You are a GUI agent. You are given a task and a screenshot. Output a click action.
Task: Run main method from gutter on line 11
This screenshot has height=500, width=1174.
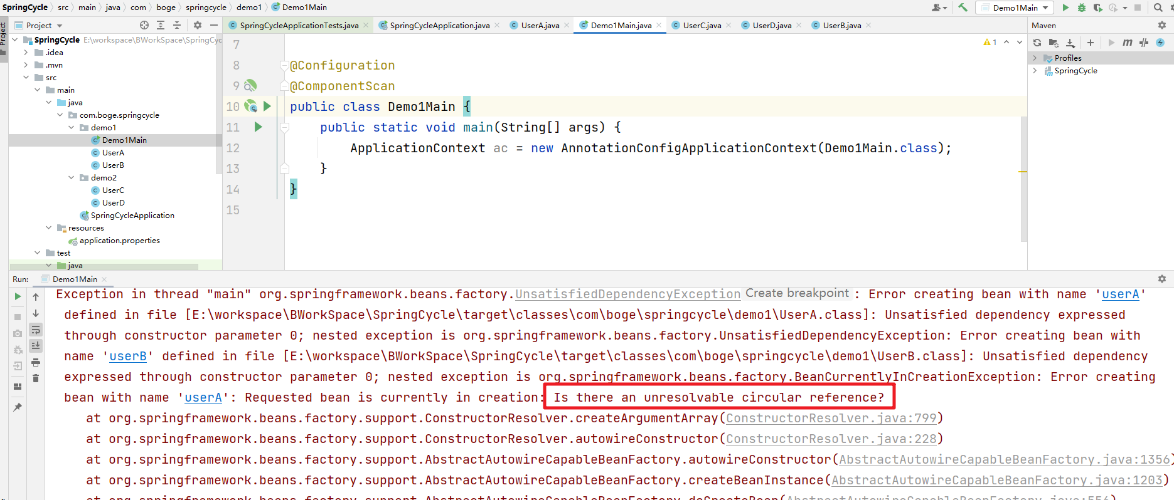tap(258, 127)
